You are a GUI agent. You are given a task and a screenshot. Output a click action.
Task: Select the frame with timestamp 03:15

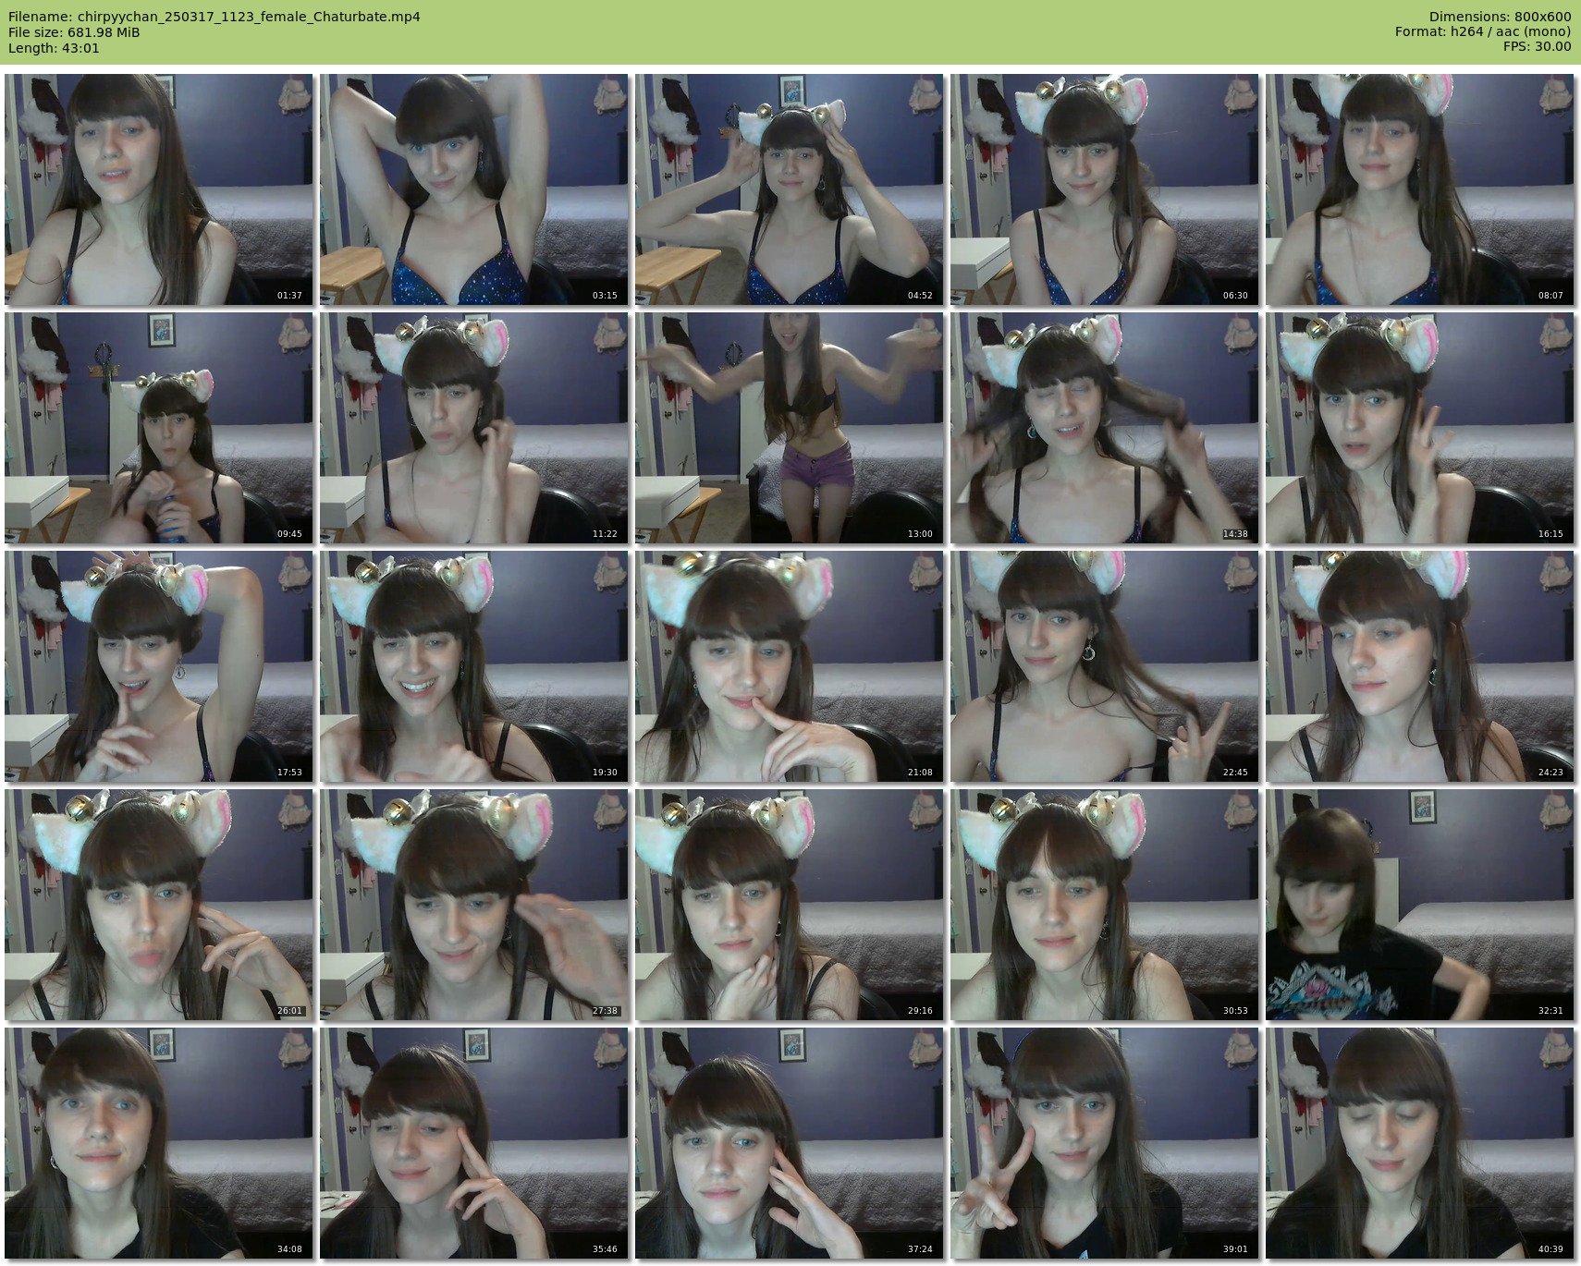pos(474,189)
